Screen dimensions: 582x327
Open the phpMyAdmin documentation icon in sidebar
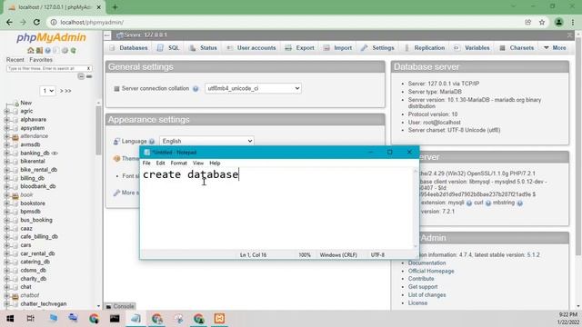[x=47, y=51]
